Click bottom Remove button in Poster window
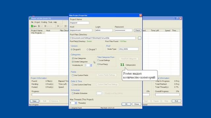The width and height of the screenshot is (211, 118). tap(55, 101)
